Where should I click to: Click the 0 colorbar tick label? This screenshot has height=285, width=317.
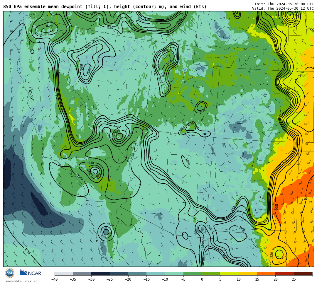[x=202, y=279]
